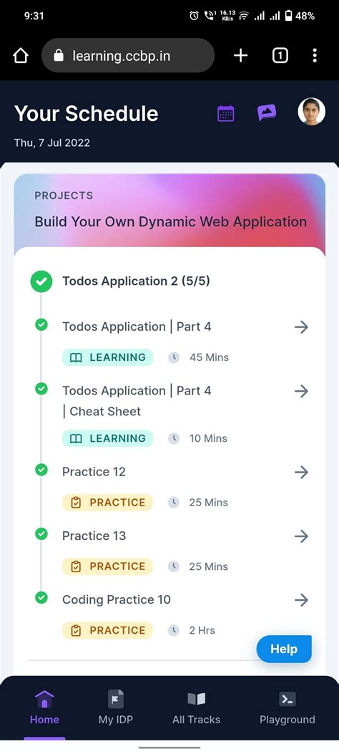Switch to the All Tracks tab
339x754 pixels.
coord(197,707)
